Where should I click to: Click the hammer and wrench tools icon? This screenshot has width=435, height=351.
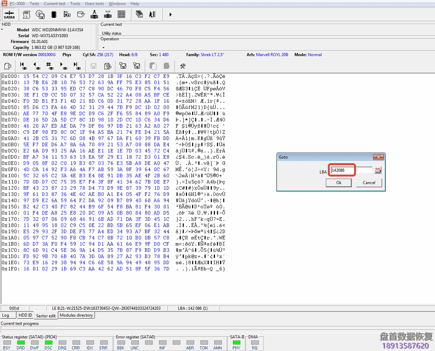click(183, 66)
